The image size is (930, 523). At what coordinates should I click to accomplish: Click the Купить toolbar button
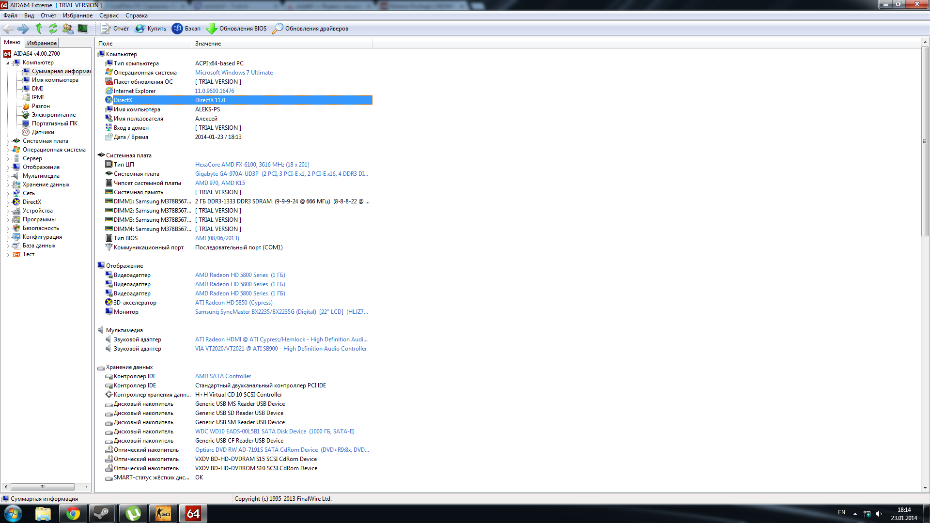[151, 29]
